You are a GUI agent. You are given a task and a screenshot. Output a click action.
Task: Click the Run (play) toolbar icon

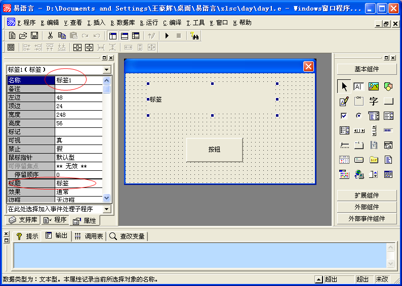tap(167, 36)
